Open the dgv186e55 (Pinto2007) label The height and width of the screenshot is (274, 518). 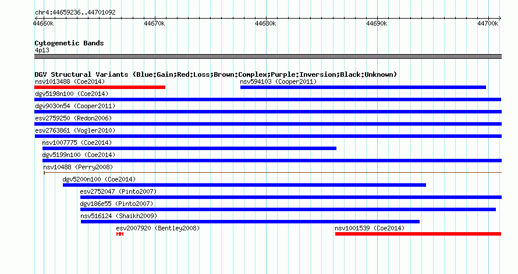[x=116, y=204]
